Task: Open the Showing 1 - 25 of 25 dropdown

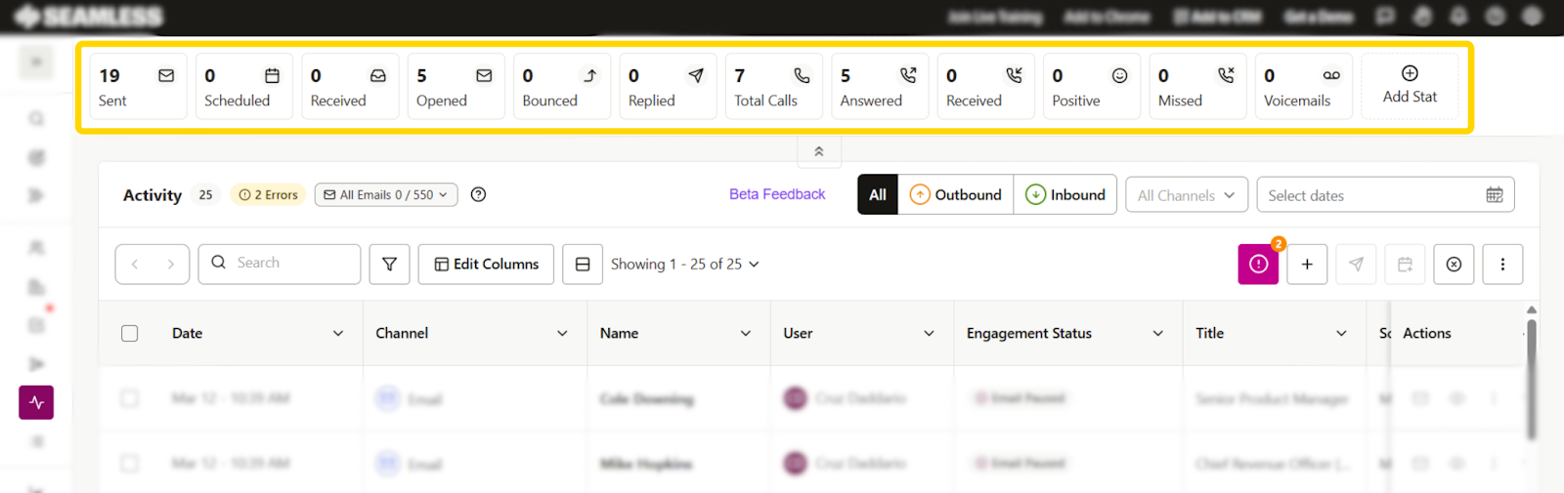Action: 685,265
